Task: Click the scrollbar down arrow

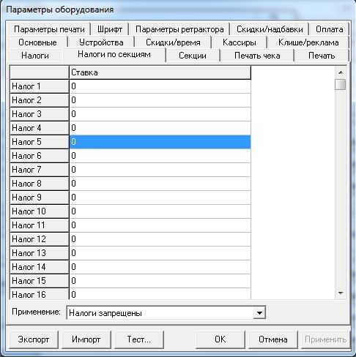Action: [x=341, y=293]
